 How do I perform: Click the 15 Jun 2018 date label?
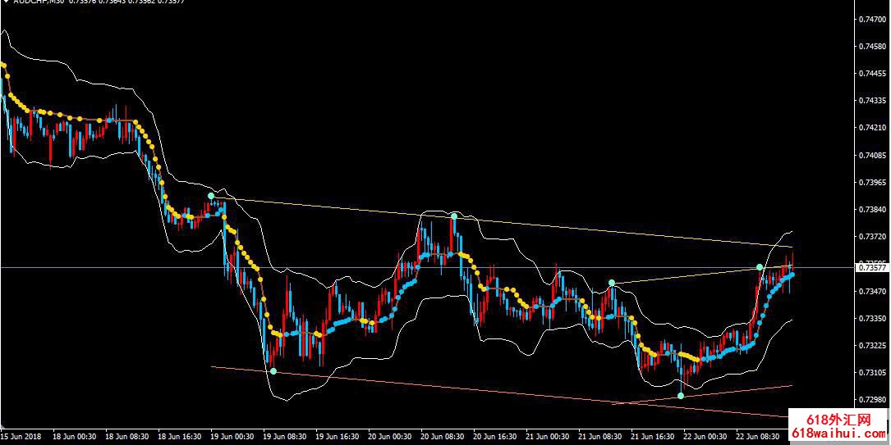pos(19,437)
